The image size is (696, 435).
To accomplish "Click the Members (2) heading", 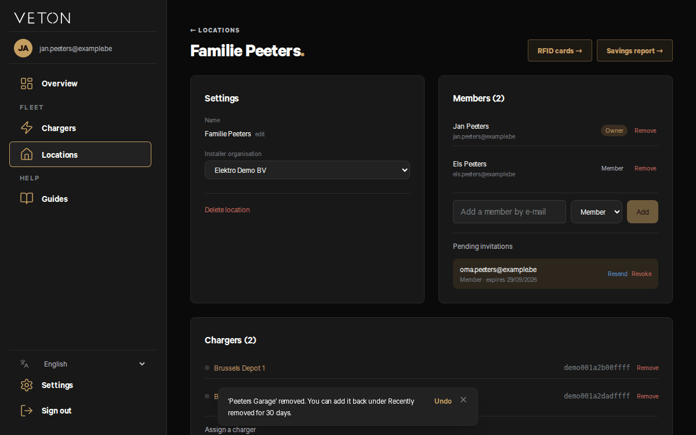I will click(x=478, y=99).
